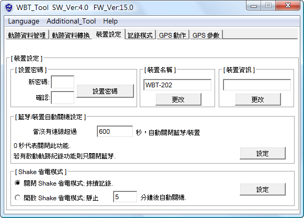The width and height of the screenshot is (304, 218).
Task: Minimize the WBT_Tool window
Action: 254,6
